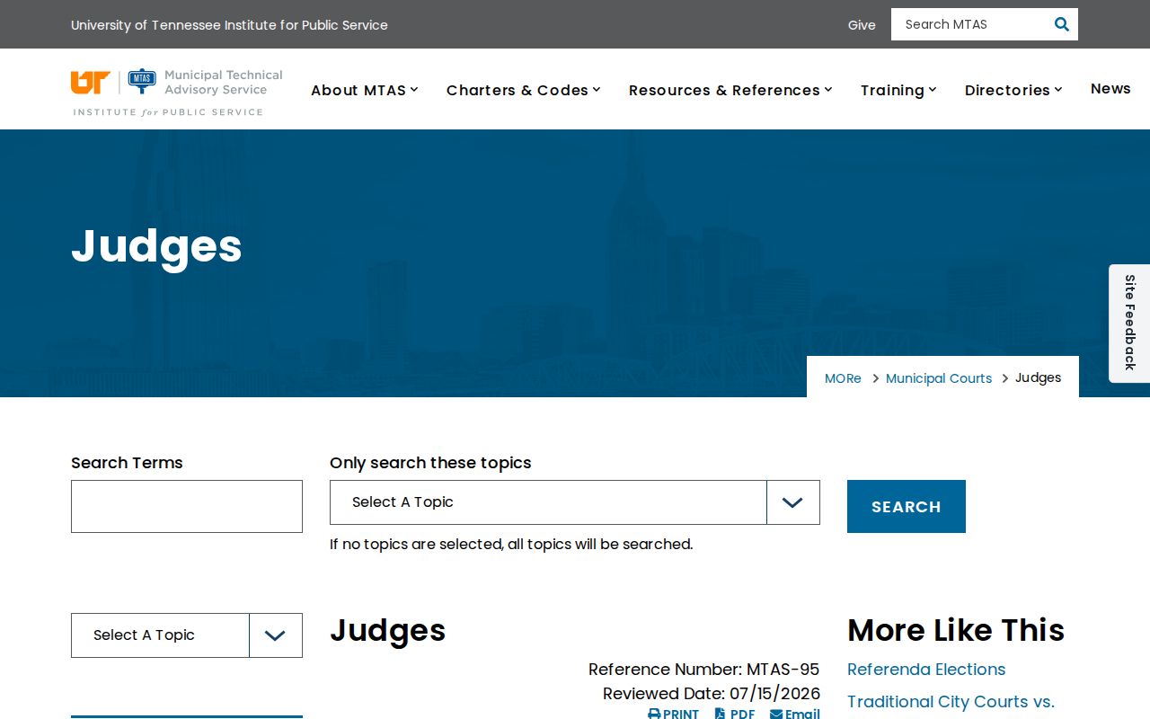Click the blue SEARCH button
Screen dimensions: 1150x719
point(907,507)
